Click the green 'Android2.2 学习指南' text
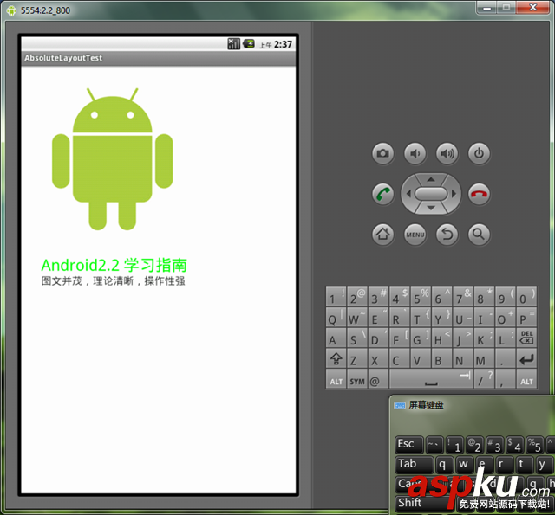Image resolution: width=555 pixels, height=515 pixels. 114,265
